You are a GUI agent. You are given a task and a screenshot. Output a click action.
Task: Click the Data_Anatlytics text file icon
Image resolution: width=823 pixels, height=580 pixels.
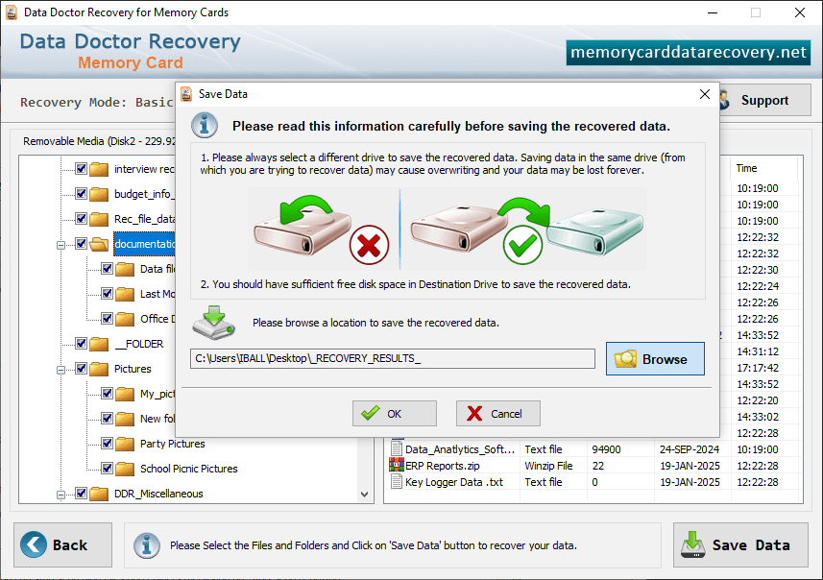397,448
